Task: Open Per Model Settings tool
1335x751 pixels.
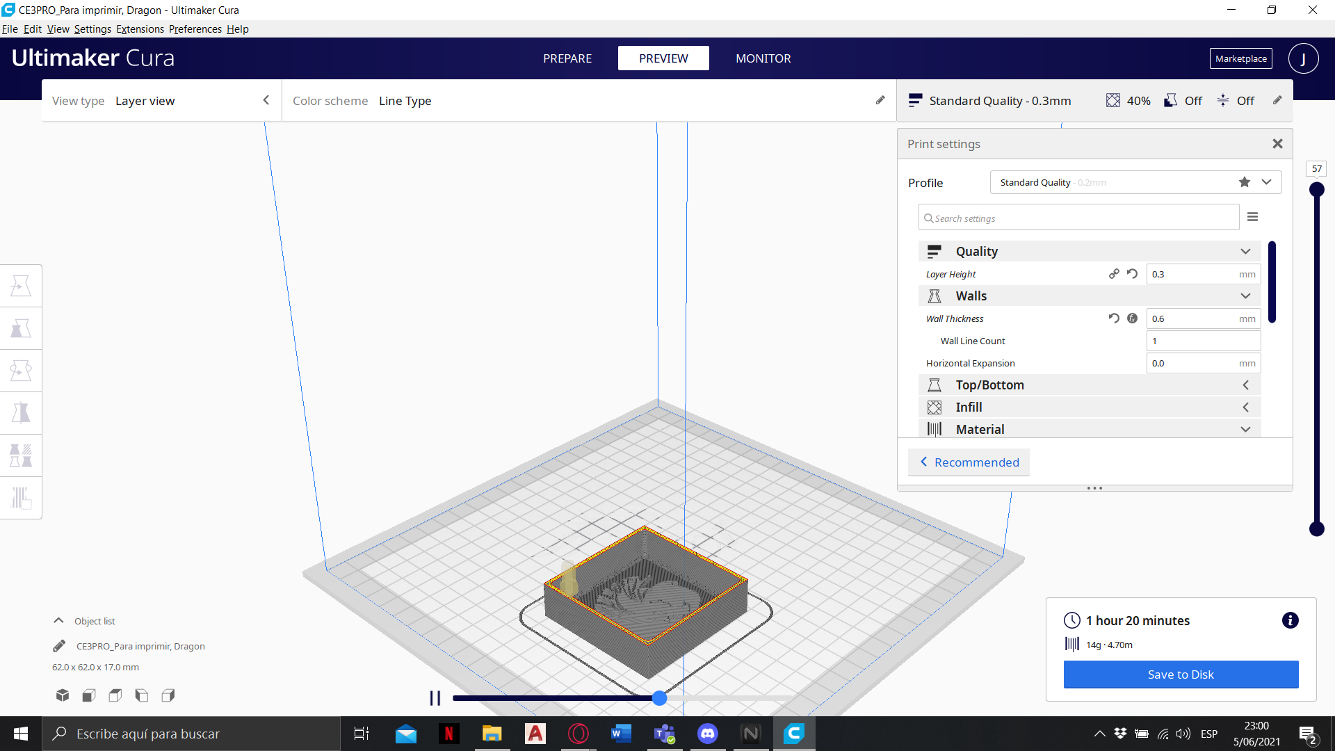Action: pos(21,455)
